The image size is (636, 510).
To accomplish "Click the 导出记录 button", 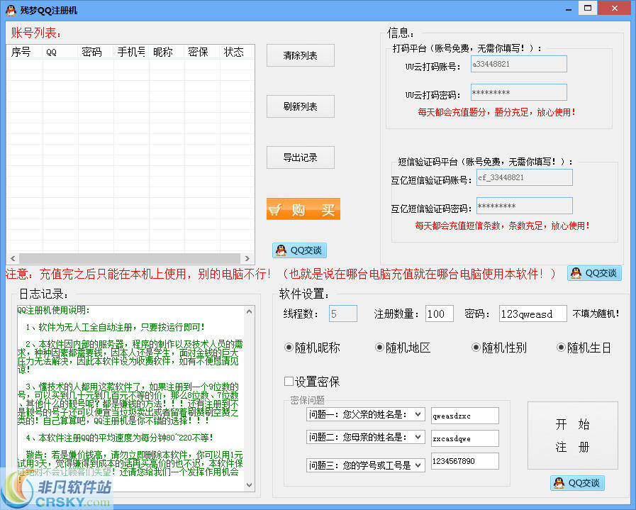I will (300, 157).
